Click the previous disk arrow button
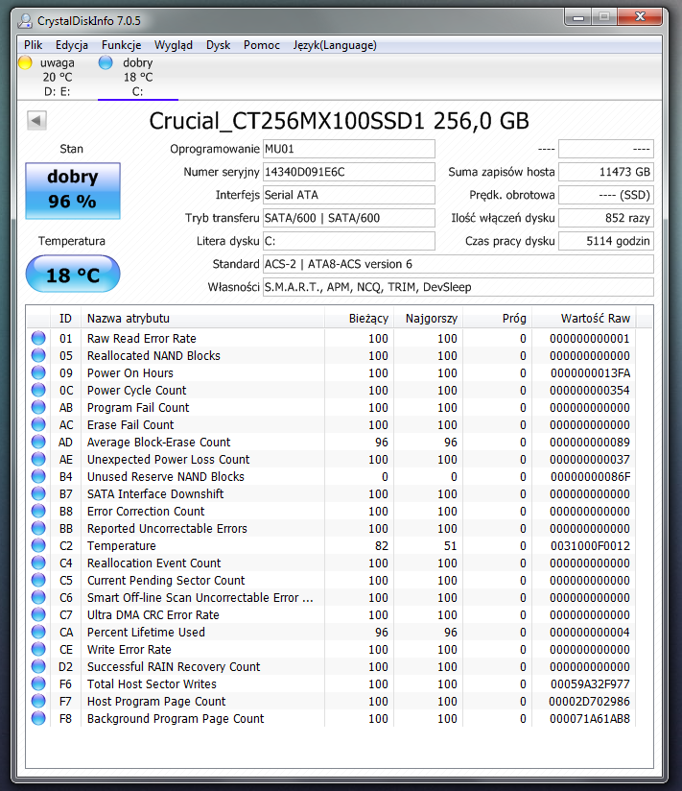The width and height of the screenshot is (682, 791). click(36, 121)
